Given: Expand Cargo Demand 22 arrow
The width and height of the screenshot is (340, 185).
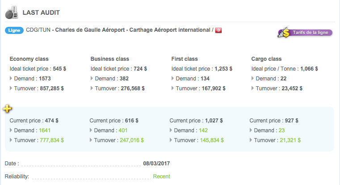Looking at the screenshot, I should tap(252, 78).
